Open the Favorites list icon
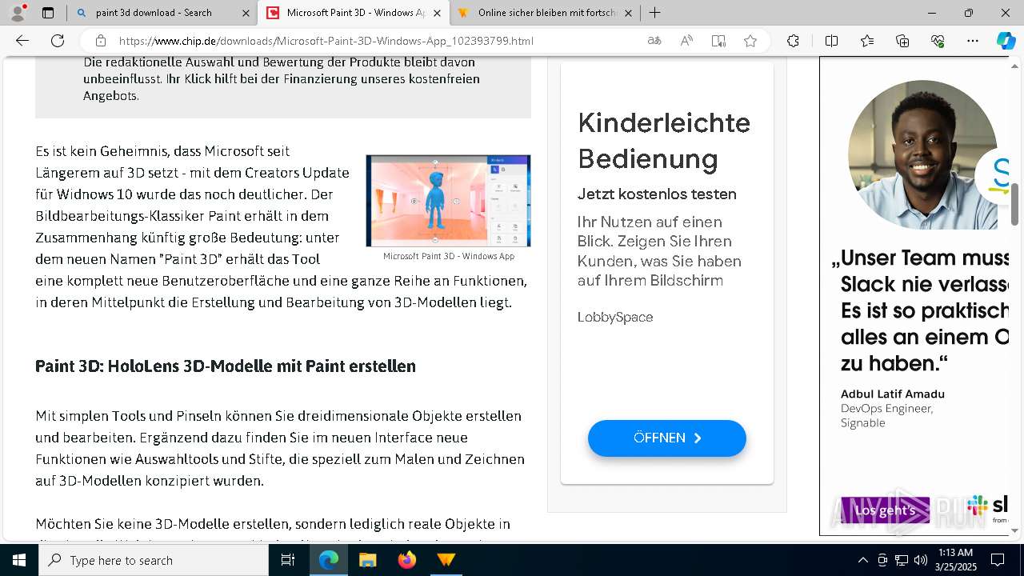 pyautogui.click(x=867, y=41)
